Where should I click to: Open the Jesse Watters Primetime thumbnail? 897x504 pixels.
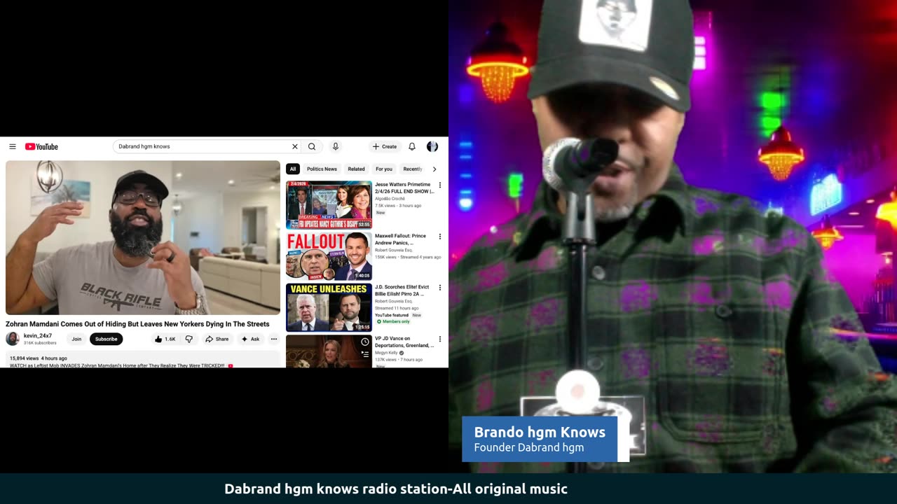point(329,205)
